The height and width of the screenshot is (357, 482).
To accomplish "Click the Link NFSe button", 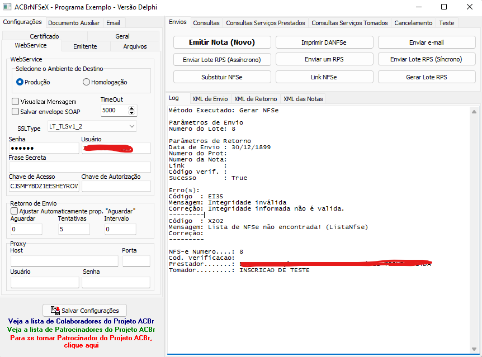I will pyautogui.click(x=324, y=77).
